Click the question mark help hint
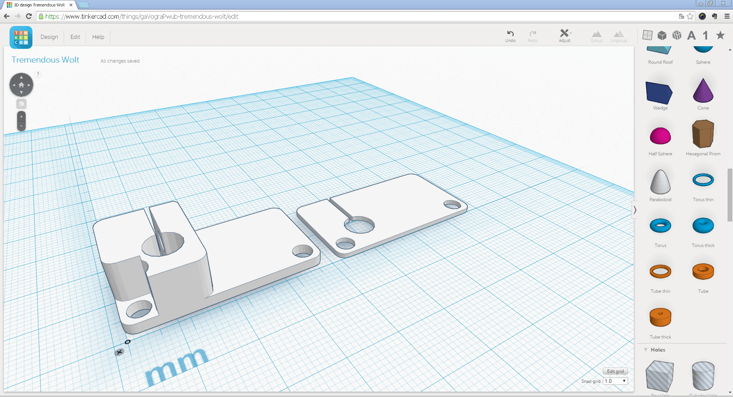Viewport: 733px width, 397px height. 38,74
